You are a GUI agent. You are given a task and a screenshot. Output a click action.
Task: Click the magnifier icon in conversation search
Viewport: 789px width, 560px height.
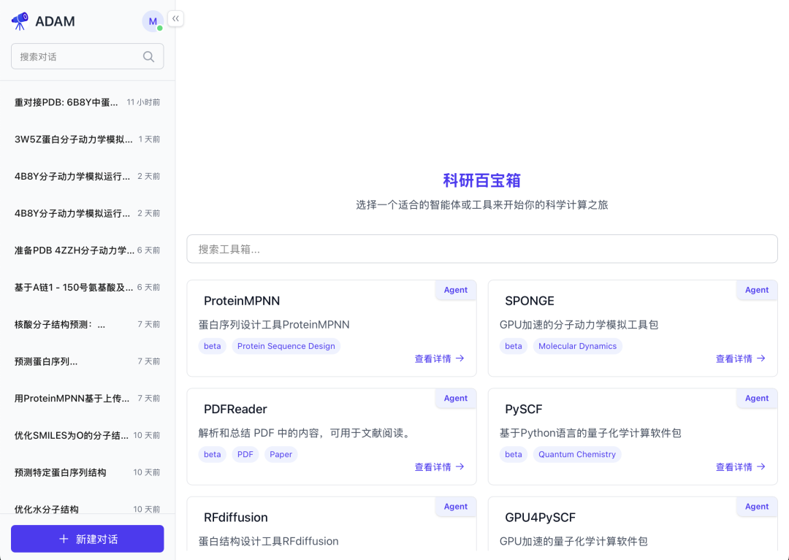(148, 56)
